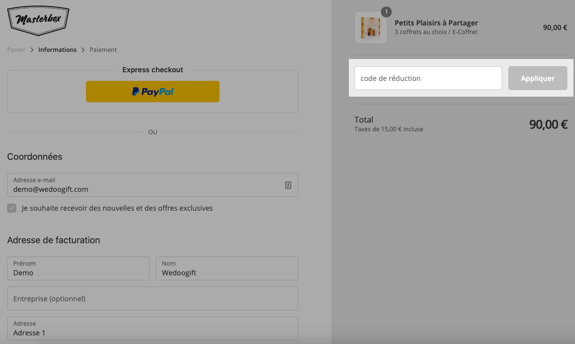Click the Petits Plaisirs à Partager title
The width and height of the screenshot is (575, 344).
tap(436, 23)
